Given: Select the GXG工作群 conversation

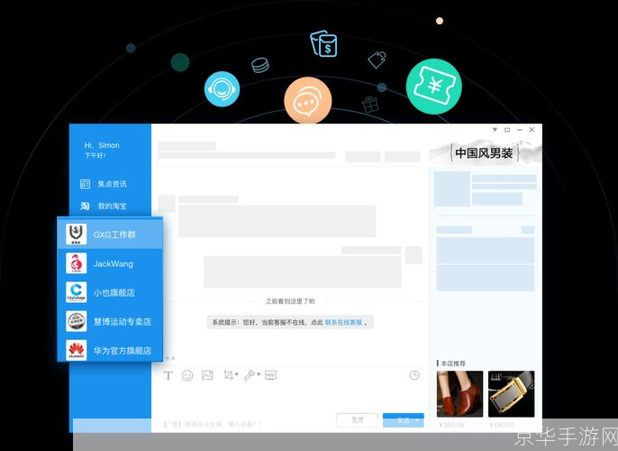Looking at the screenshot, I should (x=110, y=235).
